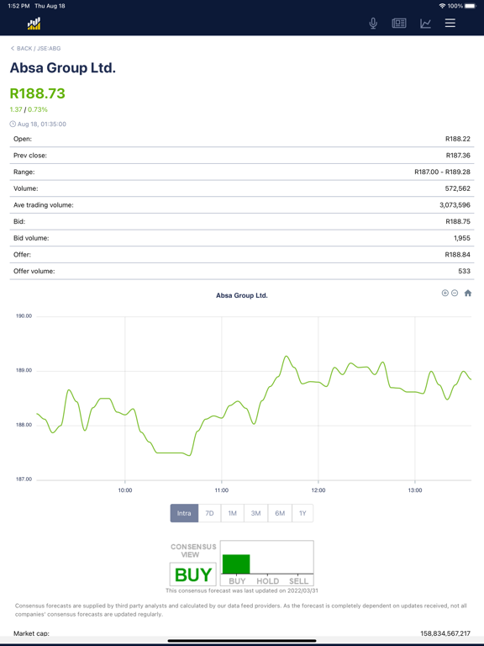Screen dimensions: 484x646
Task: Zoom out on chart with minus icon
Action: pos(455,293)
